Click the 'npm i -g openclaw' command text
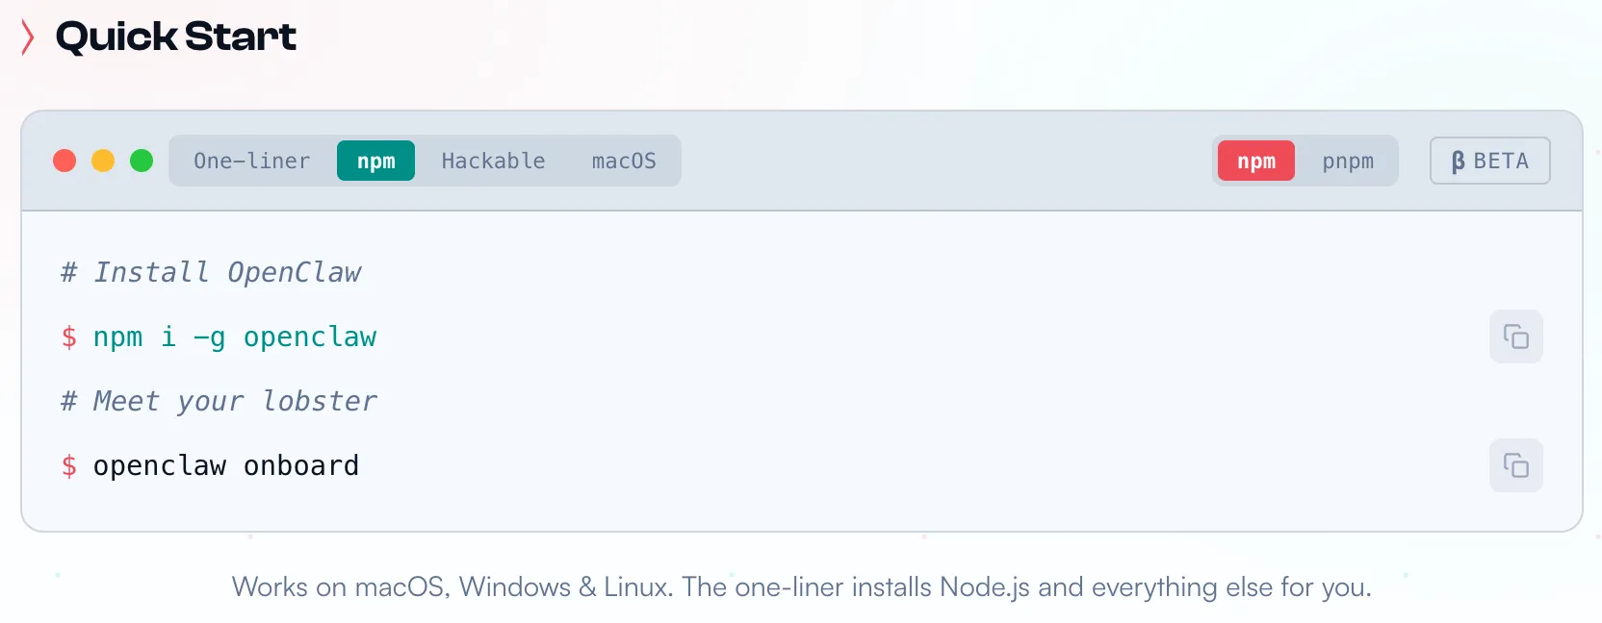The width and height of the screenshot is (1602, 623). click(234, 337)
